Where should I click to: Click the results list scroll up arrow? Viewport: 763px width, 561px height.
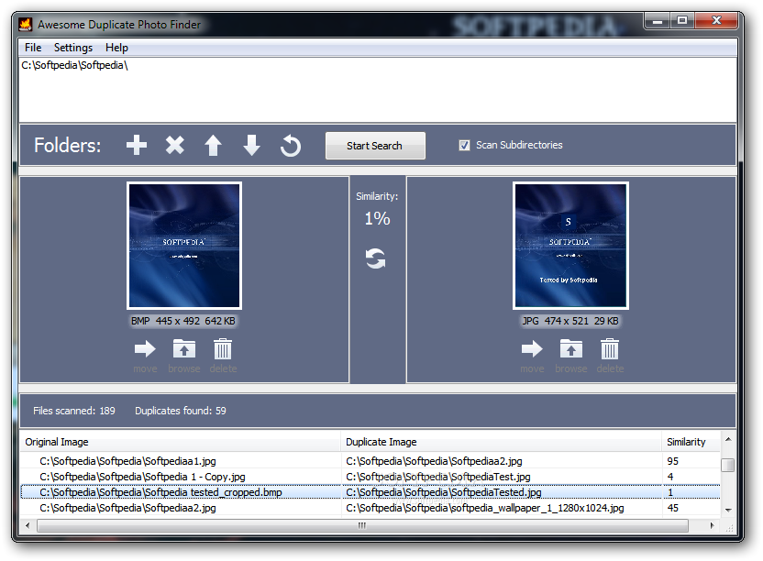click(x=728, y=439)
